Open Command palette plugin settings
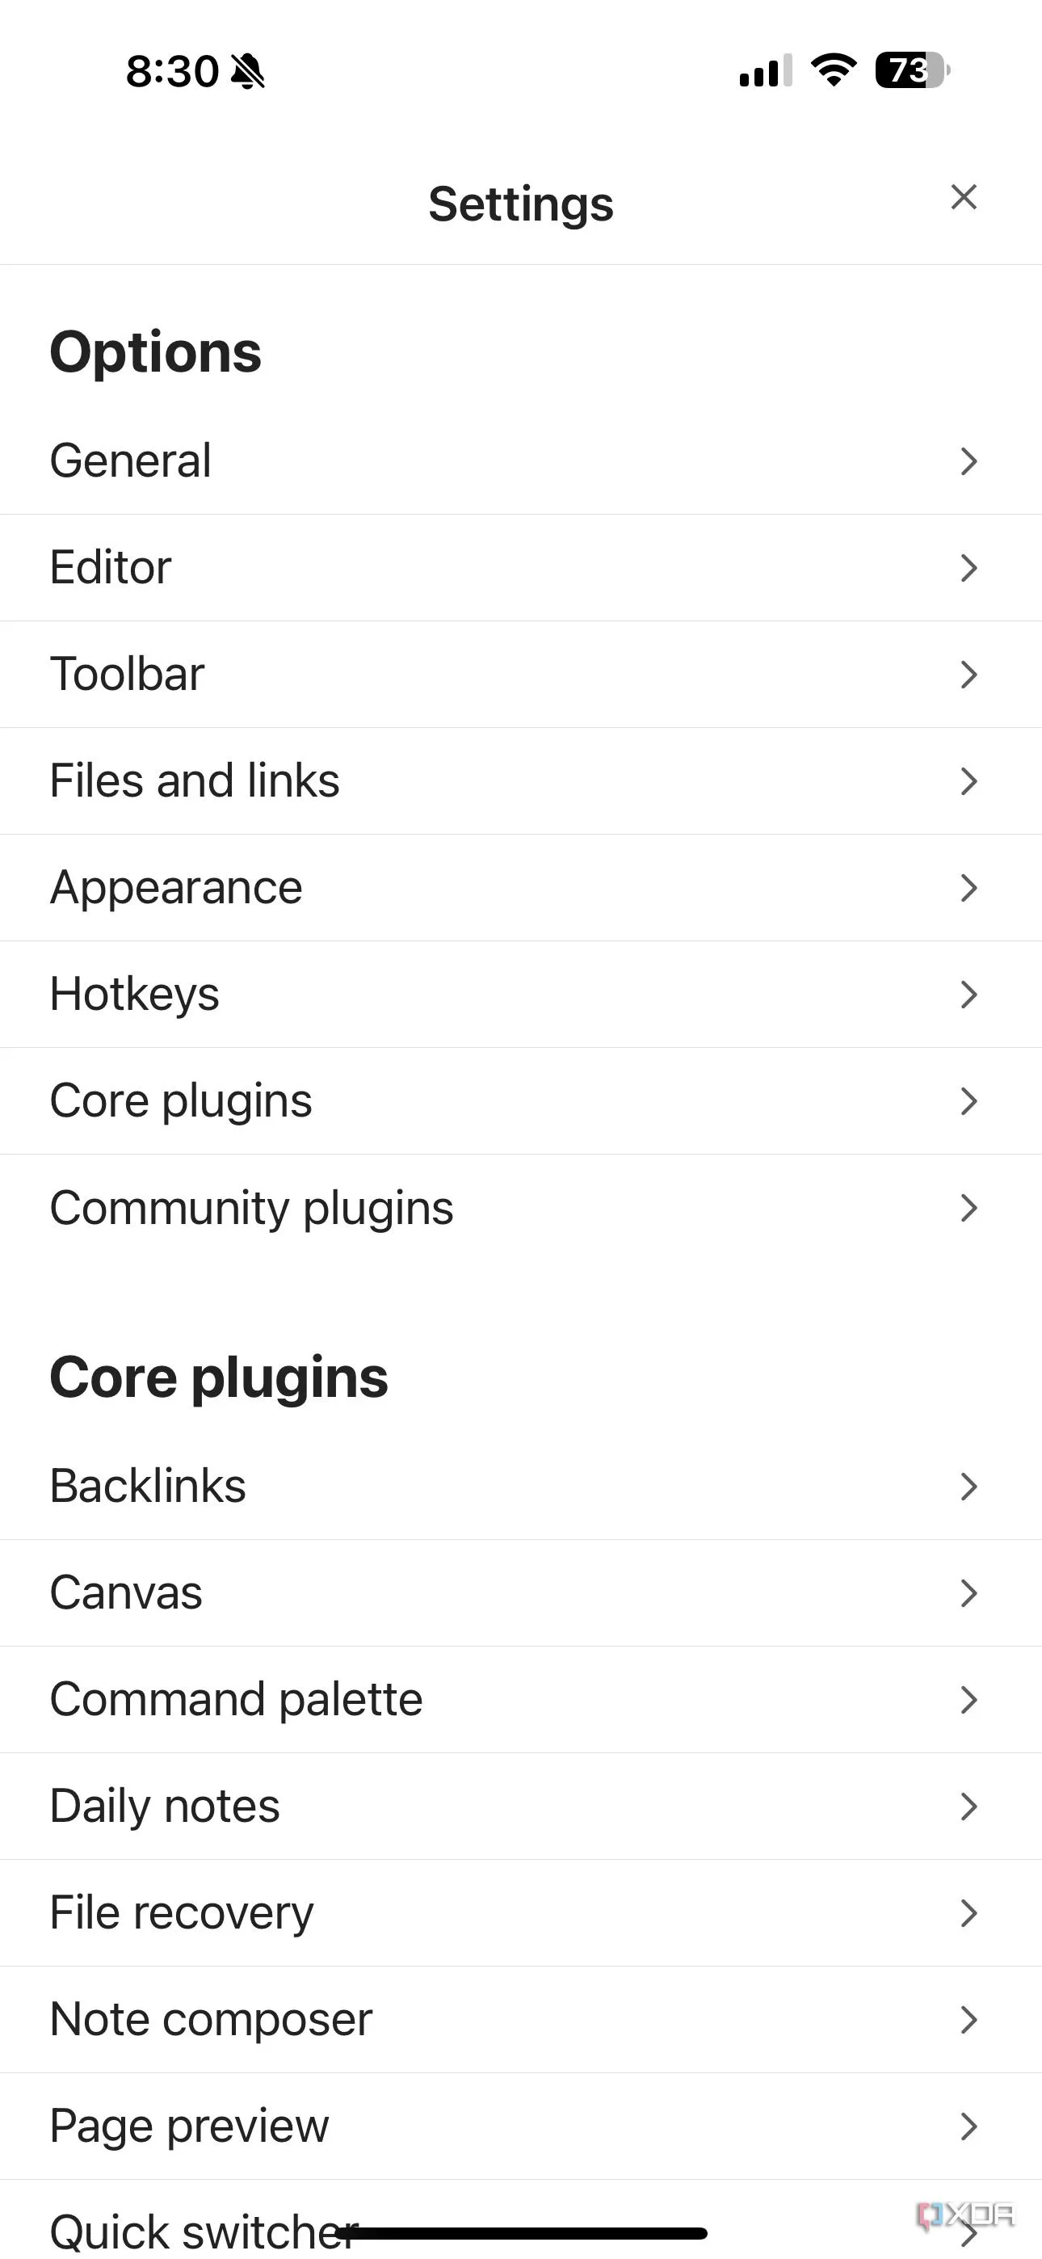1042x2259 pixels. pyautogui.click(x=236, y=1700)
